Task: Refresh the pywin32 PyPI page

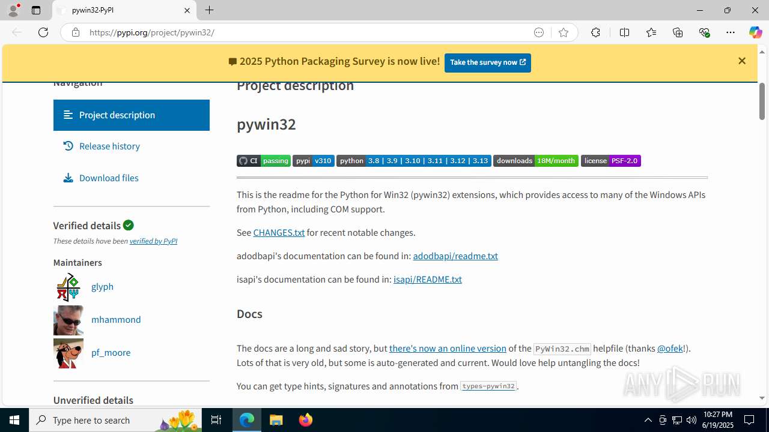Action: [x=43, y=32]
